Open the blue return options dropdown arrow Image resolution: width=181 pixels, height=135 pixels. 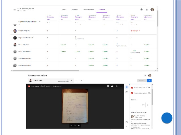coord(149,81)
